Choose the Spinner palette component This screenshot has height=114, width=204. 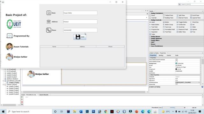193,29
